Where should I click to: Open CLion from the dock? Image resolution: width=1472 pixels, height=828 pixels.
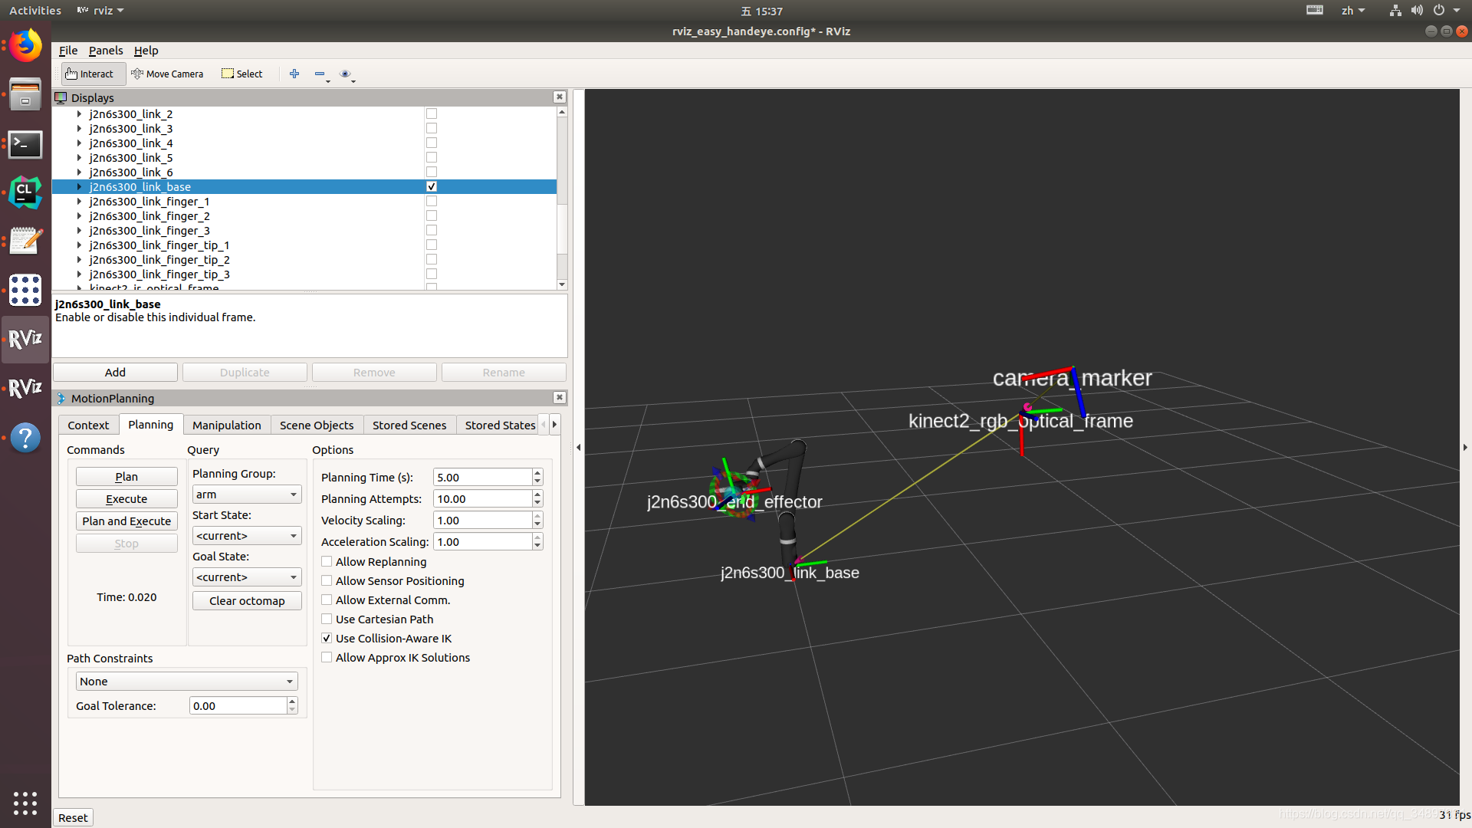coord(25,192)
